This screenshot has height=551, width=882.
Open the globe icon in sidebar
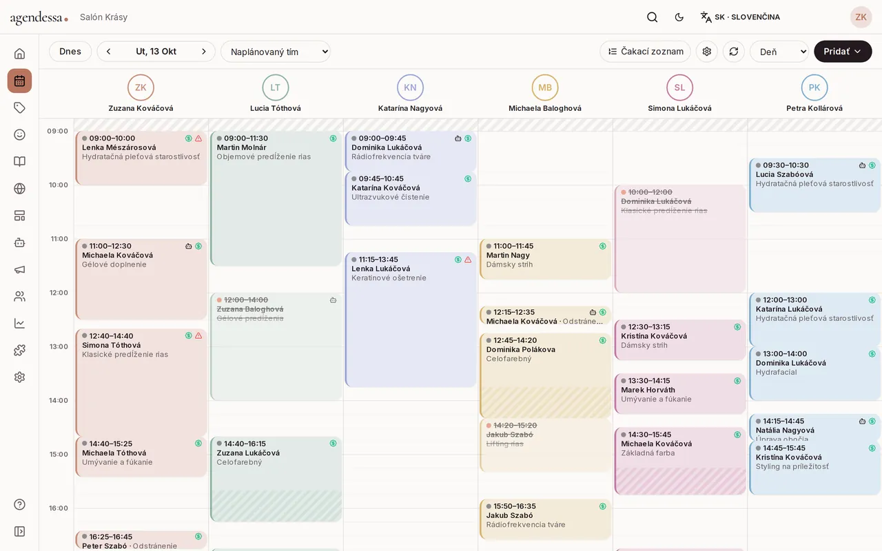point(19,188)
